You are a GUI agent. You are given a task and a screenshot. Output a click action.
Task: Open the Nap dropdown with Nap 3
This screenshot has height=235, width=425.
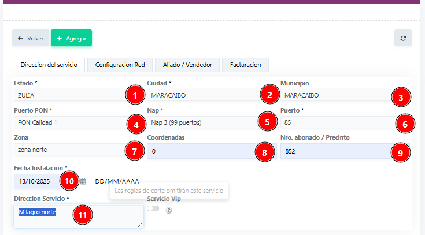(199, 122)
